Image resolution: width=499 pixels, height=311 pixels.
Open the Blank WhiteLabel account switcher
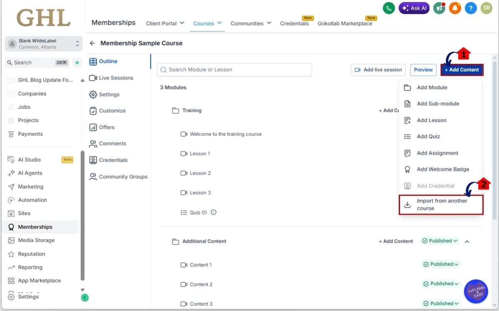(x=43, y=44)
